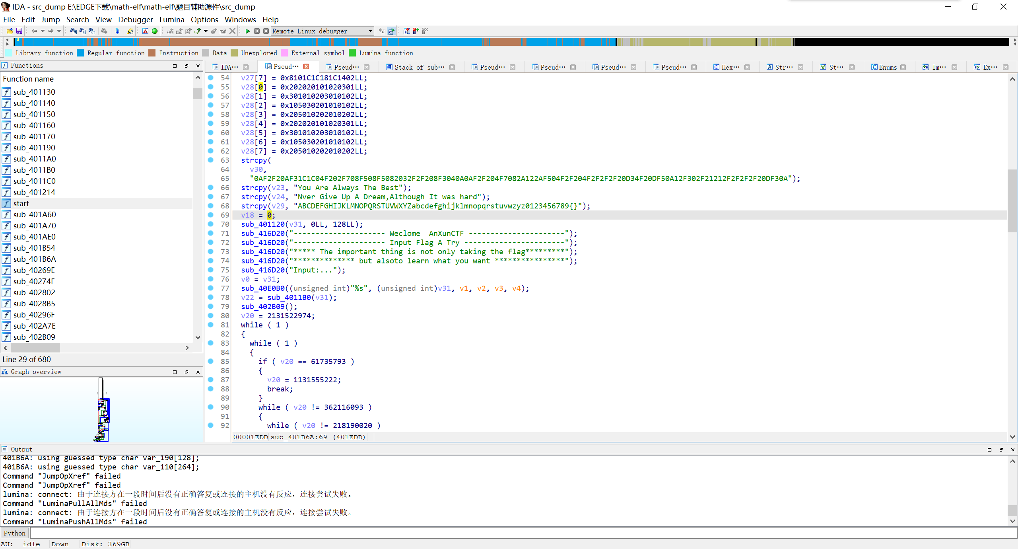Viewport: 1018px width, 549px height.
Task: Click the red warning triangle icon
Action: (145, 31)
